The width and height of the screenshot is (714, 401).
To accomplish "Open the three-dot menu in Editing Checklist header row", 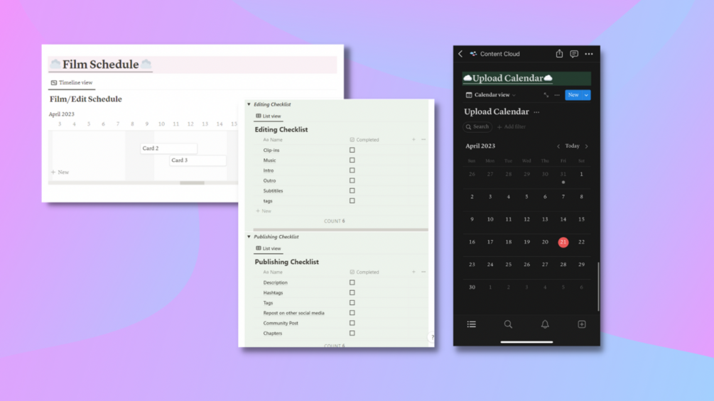I will tap(423, 140).
